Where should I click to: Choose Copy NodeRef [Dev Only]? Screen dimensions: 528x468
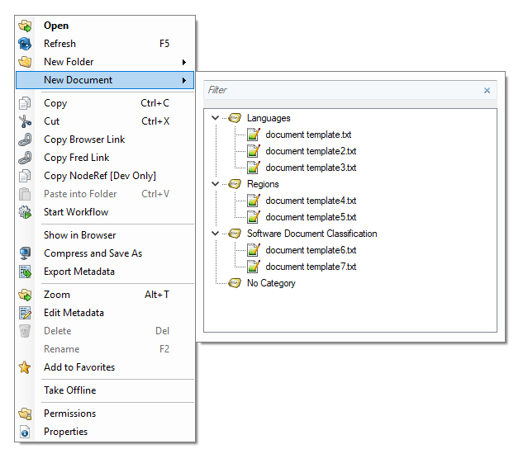point(105,176)
